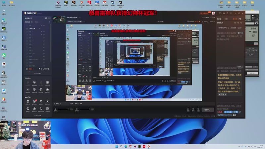The image size is (265, 149).
Task: Toggle the eye icon on the topmost source row
Action: (44, 25)
